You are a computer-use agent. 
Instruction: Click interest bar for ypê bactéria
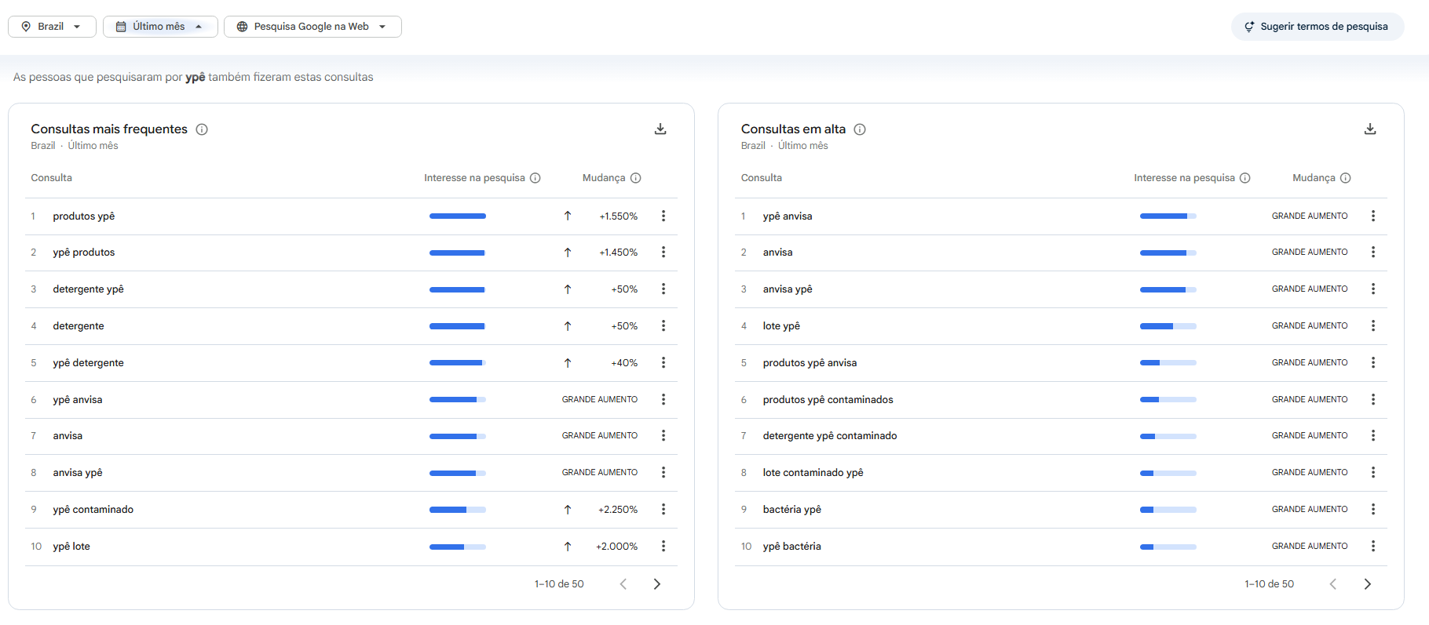point(1168,547)
